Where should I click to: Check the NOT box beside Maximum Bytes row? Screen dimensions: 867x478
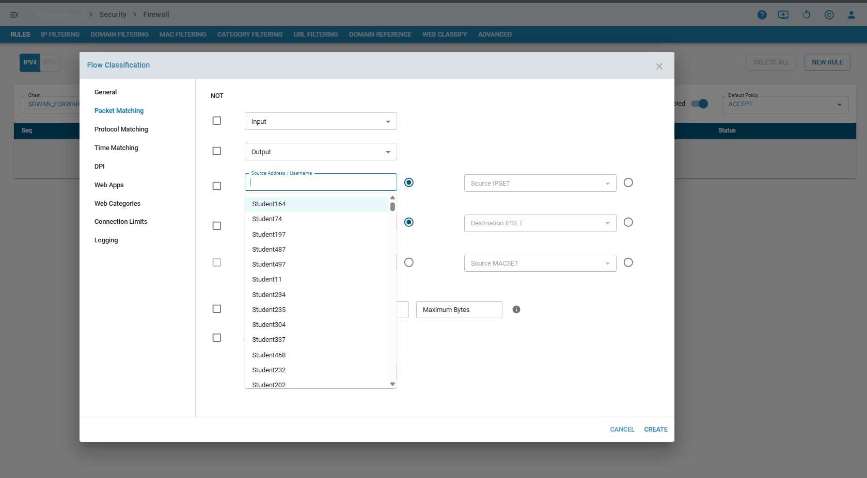click(x=217, y=309)
